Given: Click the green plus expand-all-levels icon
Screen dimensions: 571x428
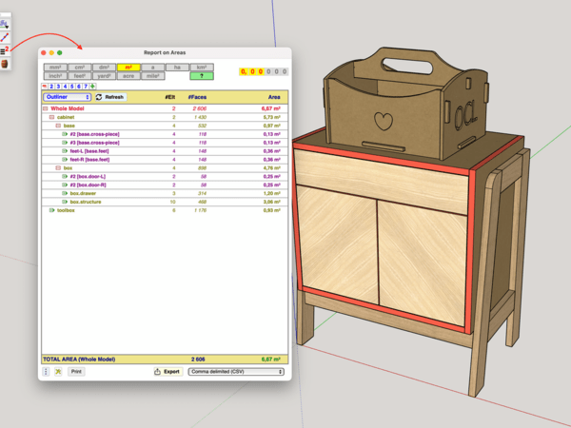Looking at the screenshot, I should click(x=92, y=86).
